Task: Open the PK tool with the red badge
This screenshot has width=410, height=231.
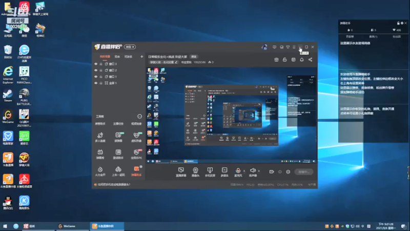Action: pyautogui.click(x=136, y=154)
